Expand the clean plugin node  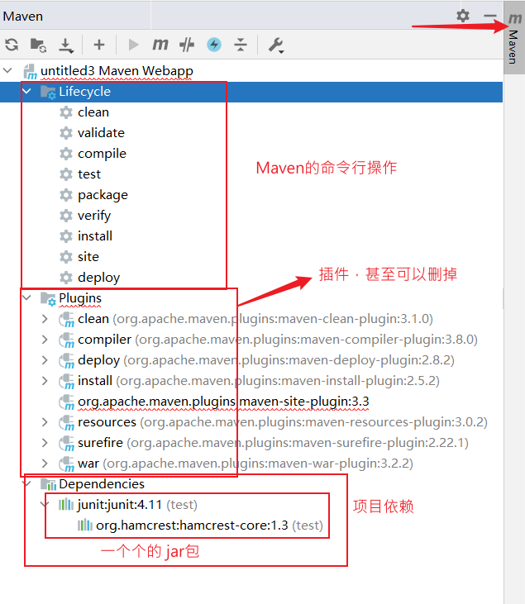[45, 319]
